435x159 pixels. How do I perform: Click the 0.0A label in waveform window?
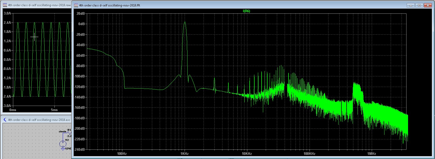click(x=7, y=60)
